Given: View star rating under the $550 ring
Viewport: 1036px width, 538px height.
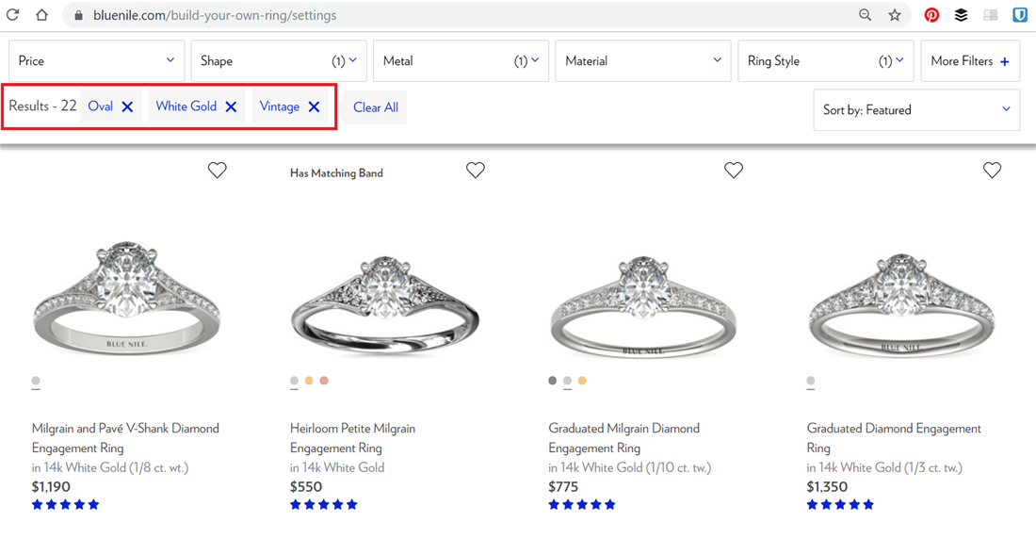Looking at the screenshot, I should coord(324,505).
